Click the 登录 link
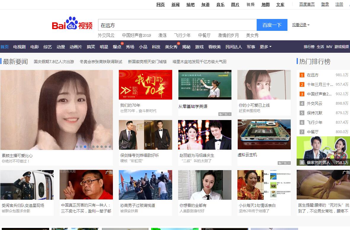This screenshot has height=230, width=350. coord(325,4)
